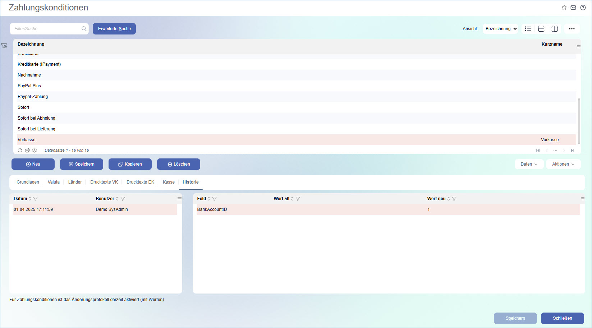Jump to the last page of records

point(573,151)
